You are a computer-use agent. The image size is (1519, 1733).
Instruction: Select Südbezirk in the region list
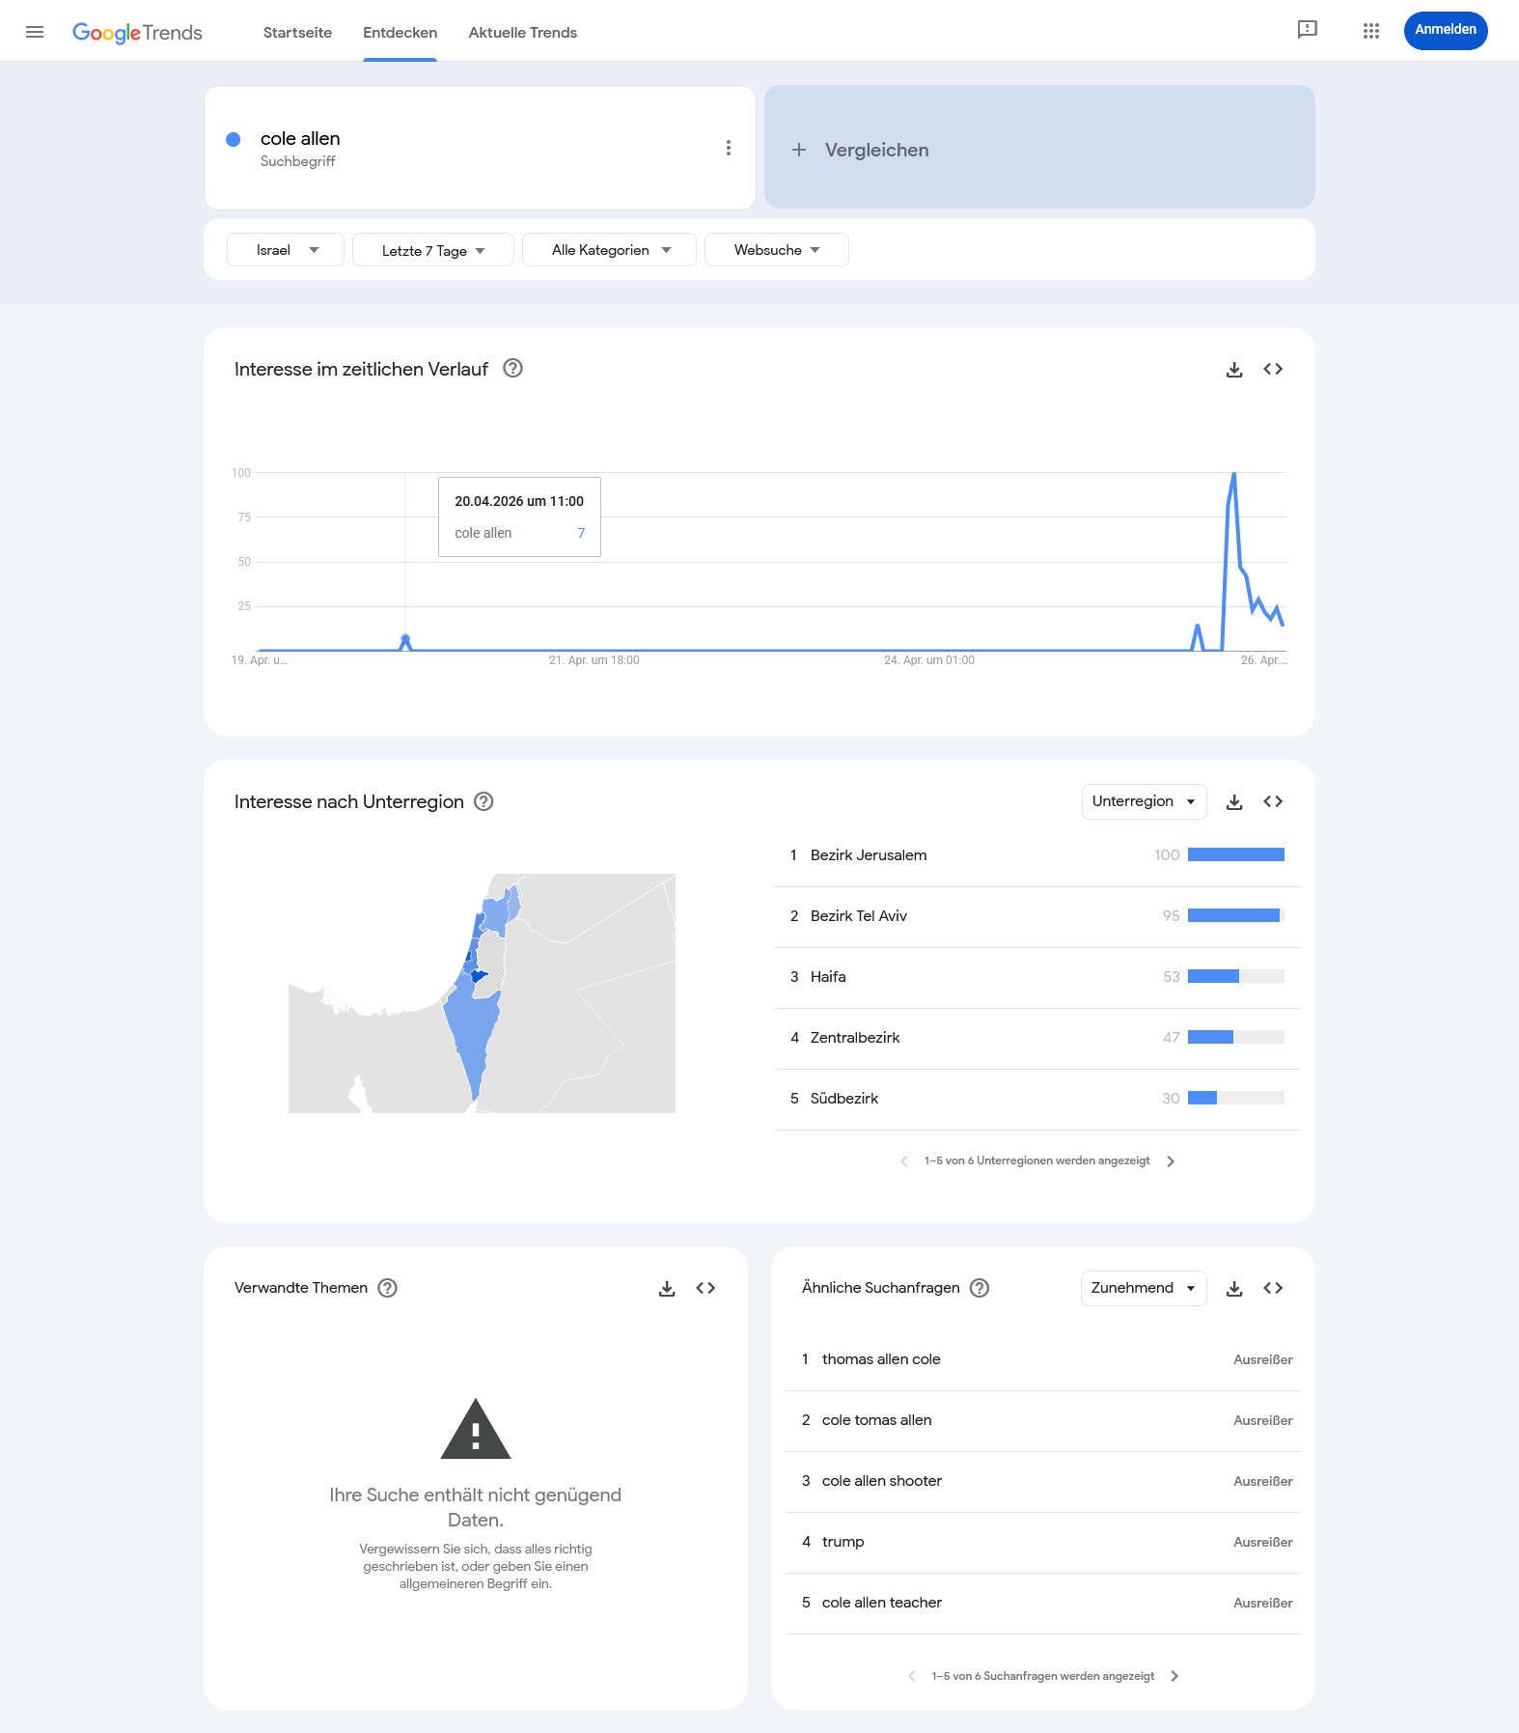pyautogui.click(x=1037, y=1099)
